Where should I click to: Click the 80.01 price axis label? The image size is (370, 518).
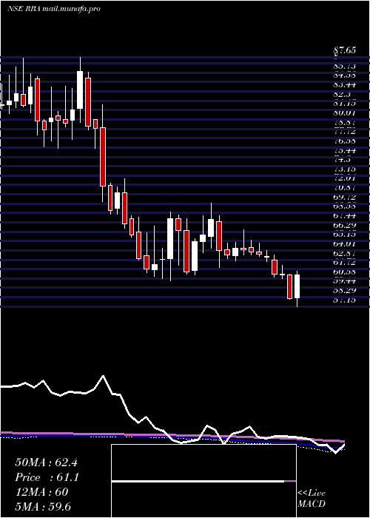345,113
